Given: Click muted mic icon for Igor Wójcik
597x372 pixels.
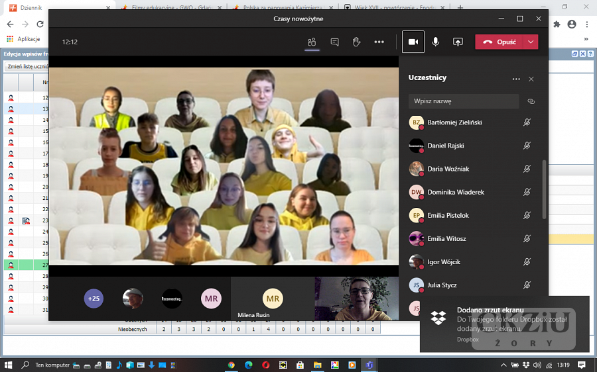Looking at the screenshot, I should pos(527,262).
